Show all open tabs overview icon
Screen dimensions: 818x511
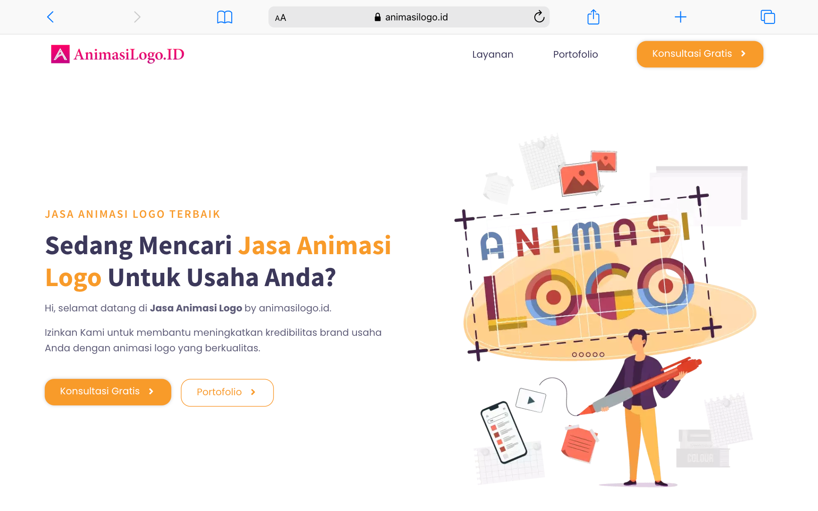(x=767, y=17)
